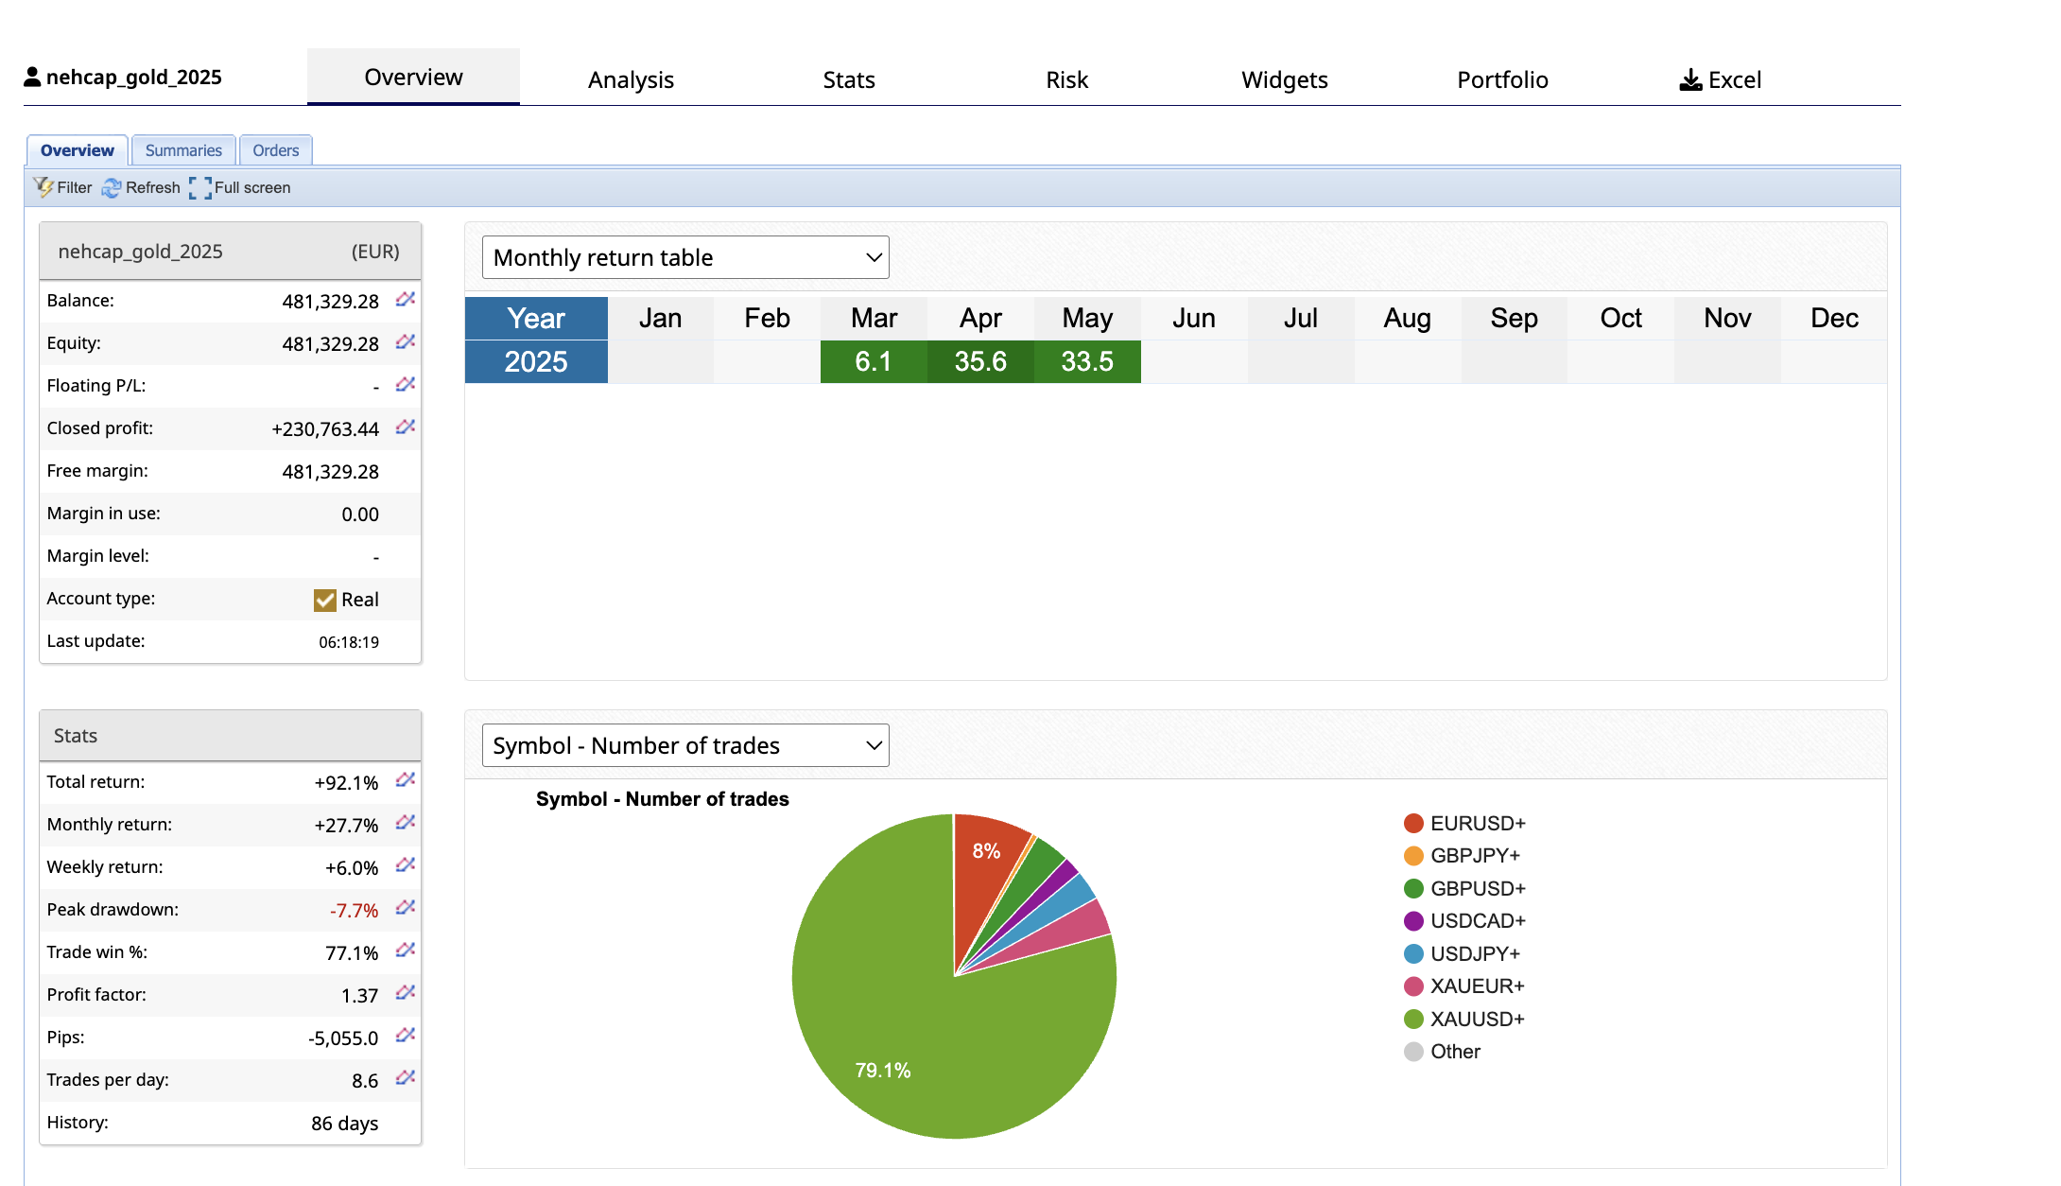This screenshot has width=2061, height=1186.
Task: Download the Excel export
Action: coord(1720,80)
